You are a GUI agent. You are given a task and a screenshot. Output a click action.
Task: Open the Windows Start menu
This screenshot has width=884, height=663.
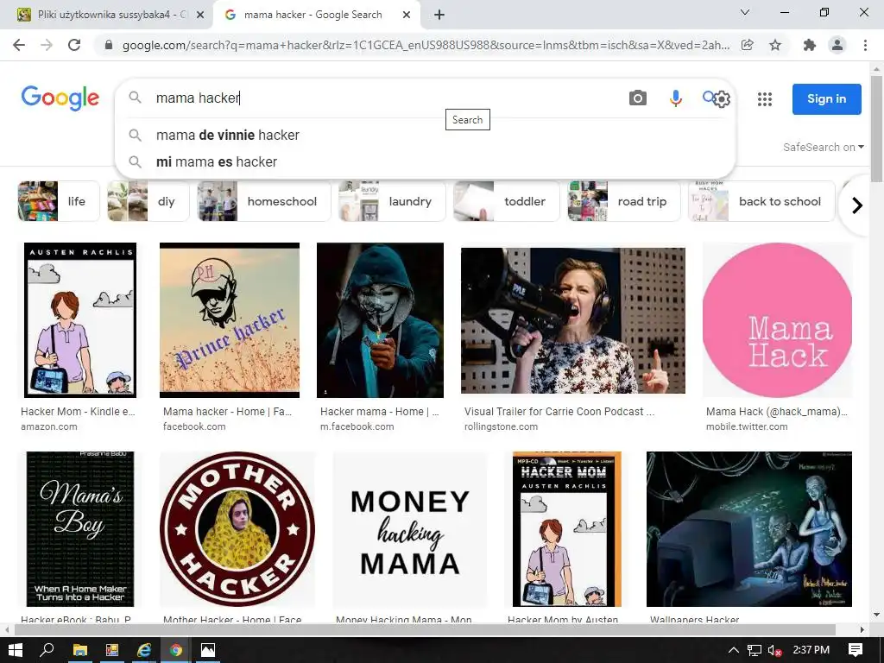[x=16, y=650]
